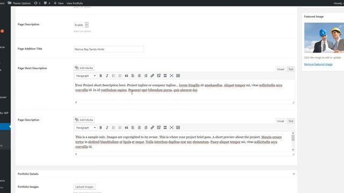Viewport: 344px width, 193px height.
Task: Click Add Media above lower Page Description editor
Action: (x=84, y=120)
